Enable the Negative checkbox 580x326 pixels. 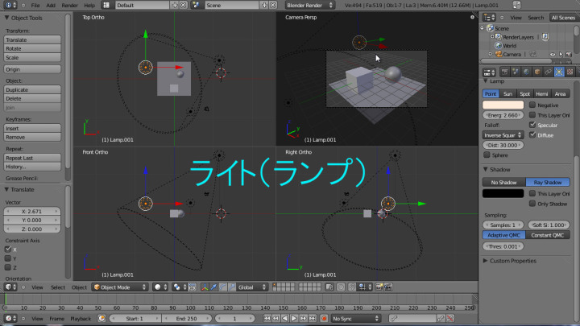[x=532, y=105]
